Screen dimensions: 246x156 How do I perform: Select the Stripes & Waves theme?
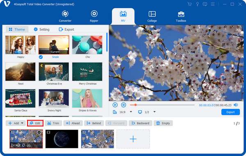coord(87,99)
